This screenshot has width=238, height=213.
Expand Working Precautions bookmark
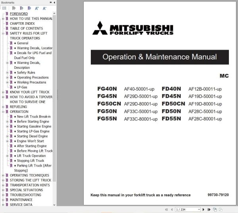7,82
